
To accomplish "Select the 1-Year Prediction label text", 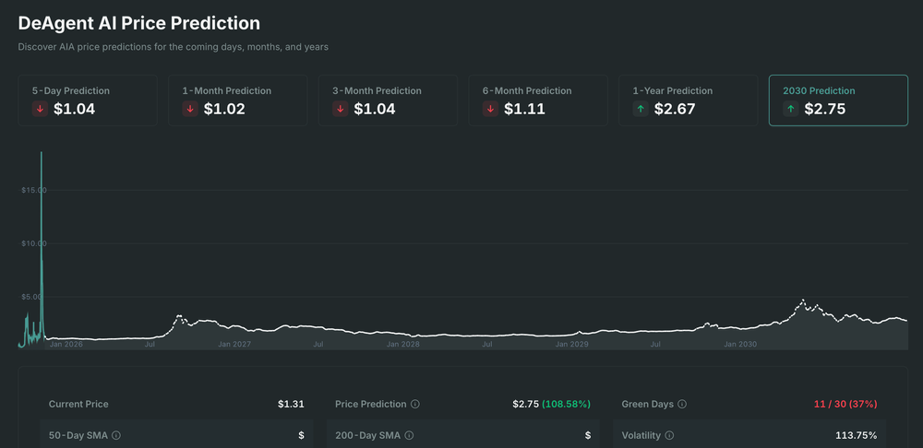I will tap(672, 91).
